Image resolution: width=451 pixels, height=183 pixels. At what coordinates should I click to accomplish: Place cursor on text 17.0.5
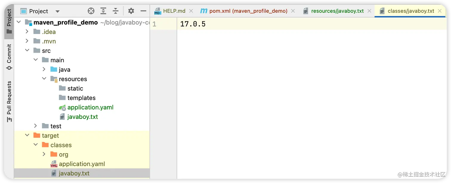click(193, 24)
